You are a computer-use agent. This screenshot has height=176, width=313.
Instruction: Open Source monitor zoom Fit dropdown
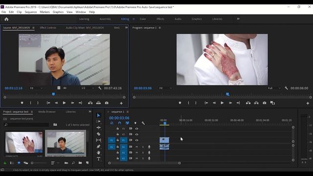point(36,88)
